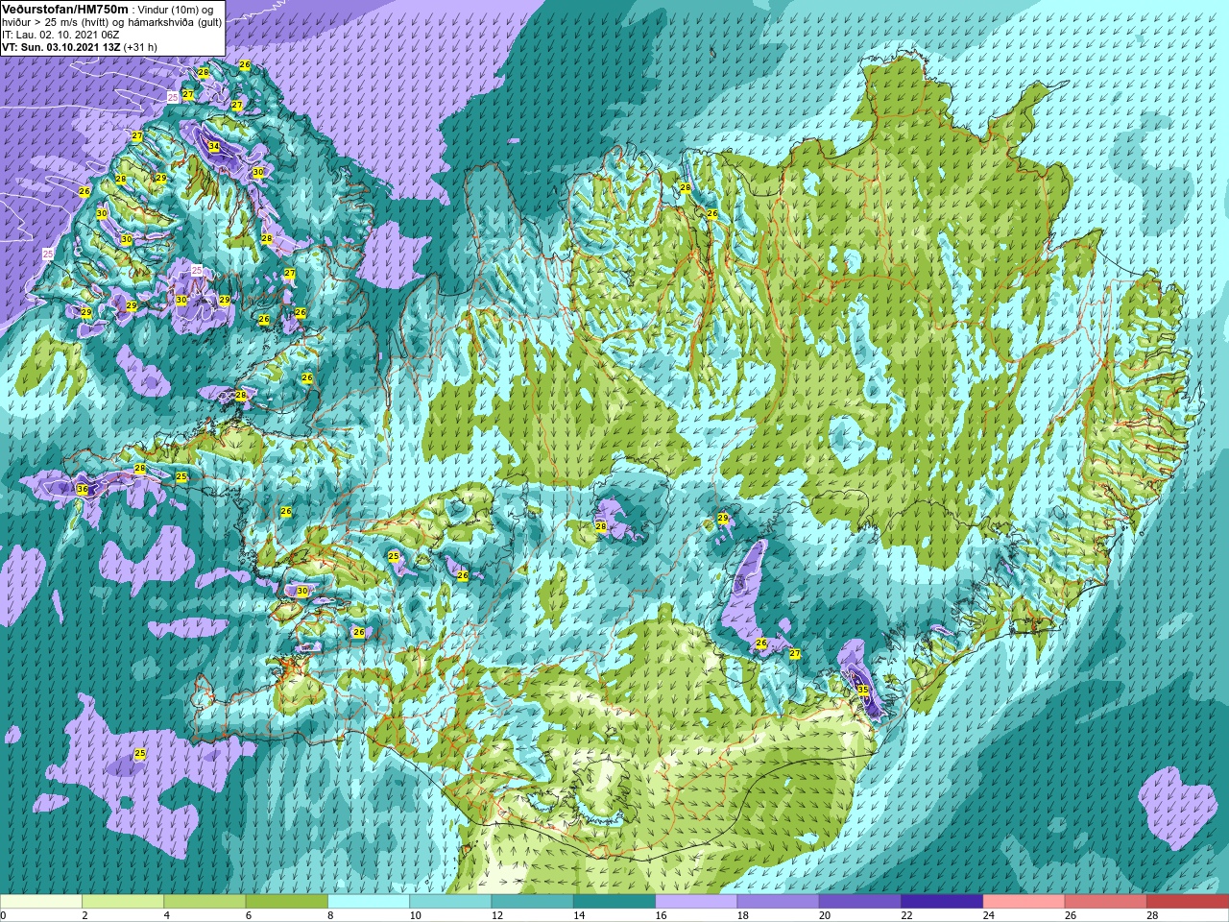Pick the 10–12 aqua legend swatch

(x=450, y=902)
